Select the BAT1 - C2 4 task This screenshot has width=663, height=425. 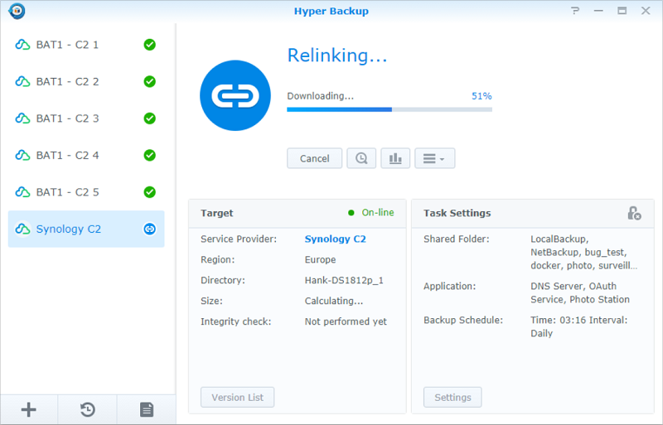68,155
